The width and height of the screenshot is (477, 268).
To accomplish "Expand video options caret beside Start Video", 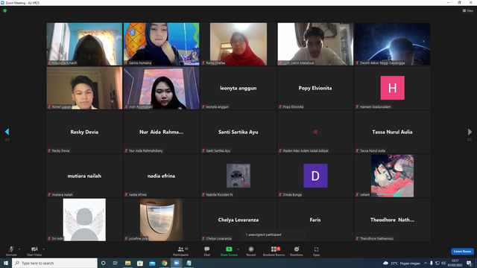I will click(x=44, y=249).
